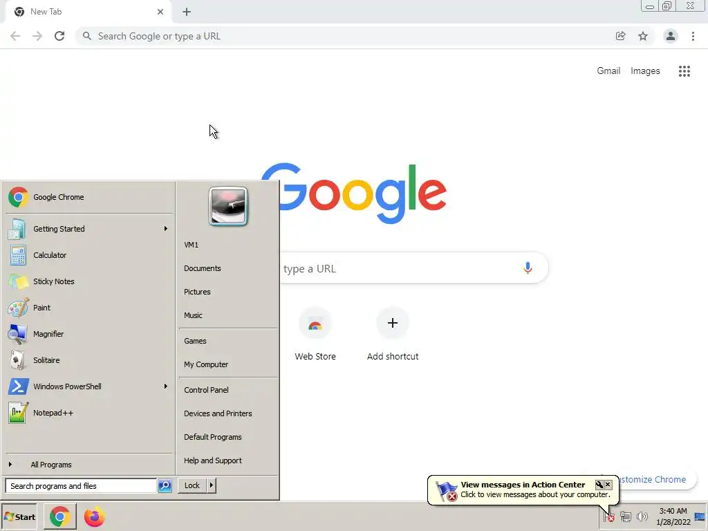Image resolution: width=708 pixels, height=531 pixels.
Task: Open Default Programs from Start menu
Action: pos(227,437)
